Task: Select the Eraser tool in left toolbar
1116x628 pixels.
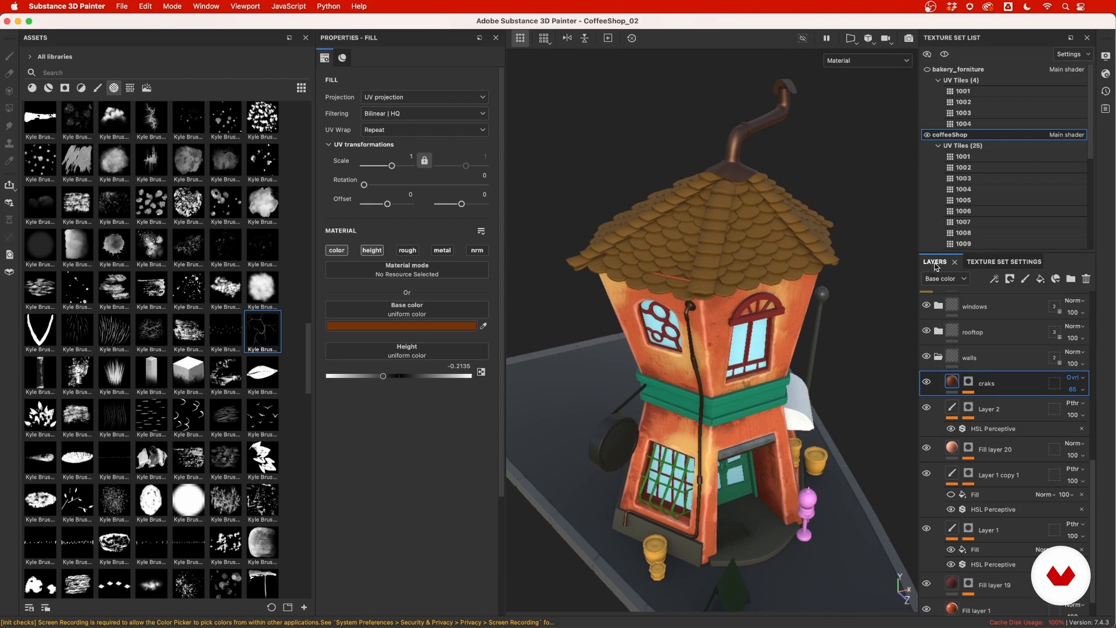Action: pyautogui.click(x=9, y=74)
